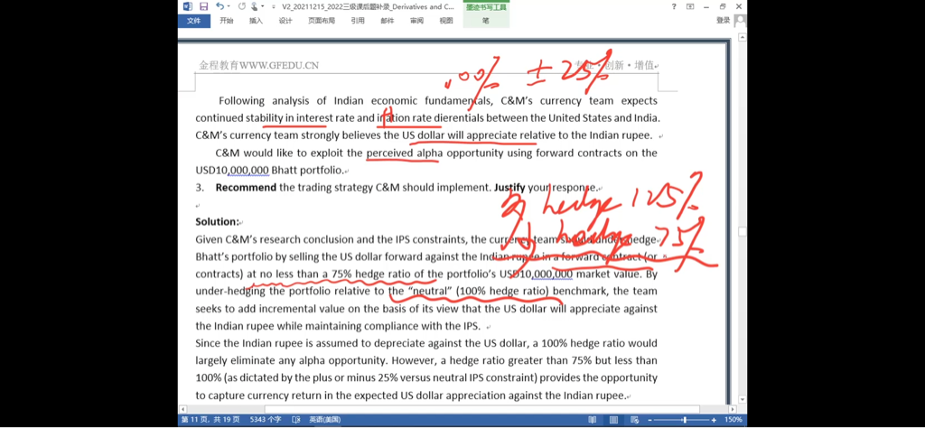Viewport: 925px width, 428px height.
Task: Open Word Help question mark
Action: [674, 6]
